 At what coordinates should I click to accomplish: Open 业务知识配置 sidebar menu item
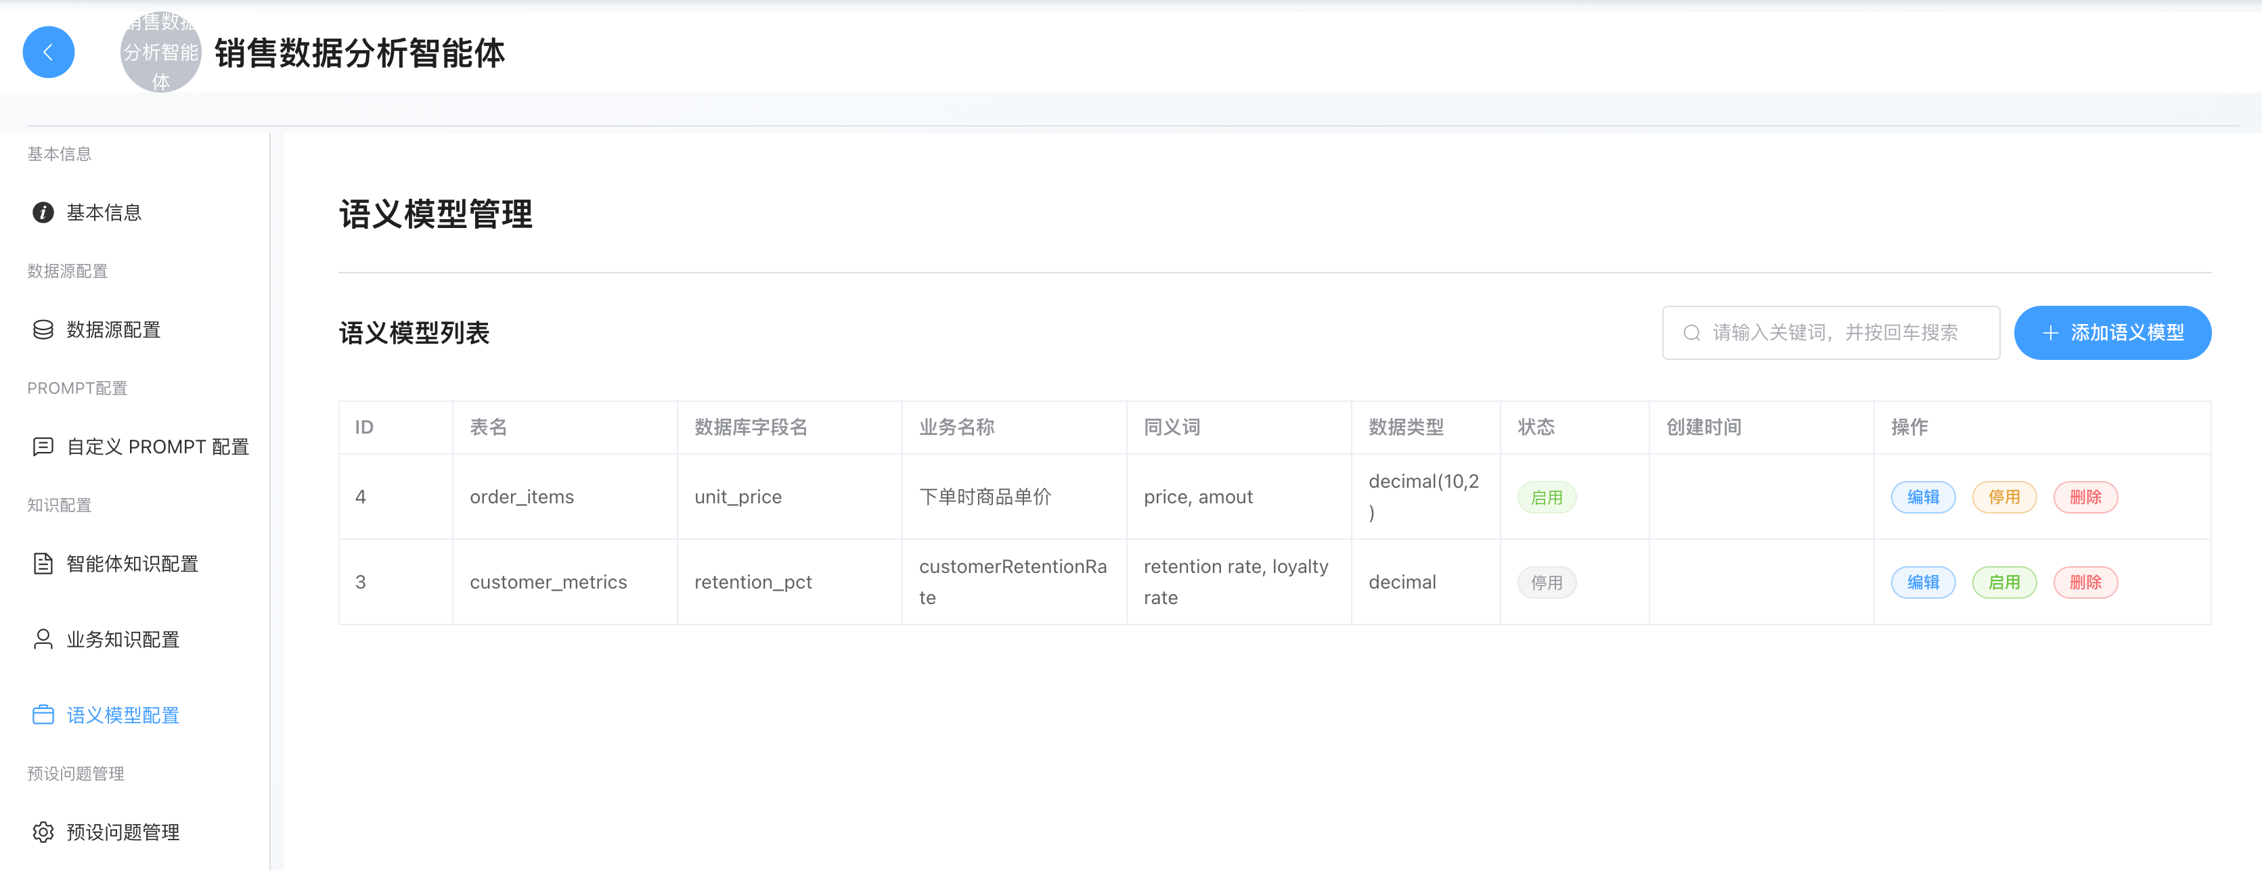click(x=123, y=639)
